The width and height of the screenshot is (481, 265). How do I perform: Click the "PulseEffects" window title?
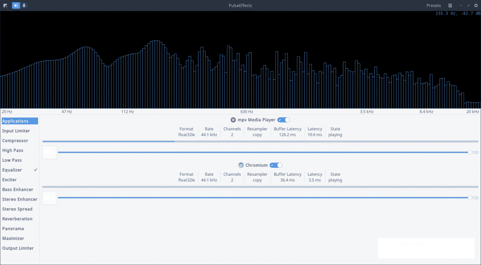click(x=240, y=6)
